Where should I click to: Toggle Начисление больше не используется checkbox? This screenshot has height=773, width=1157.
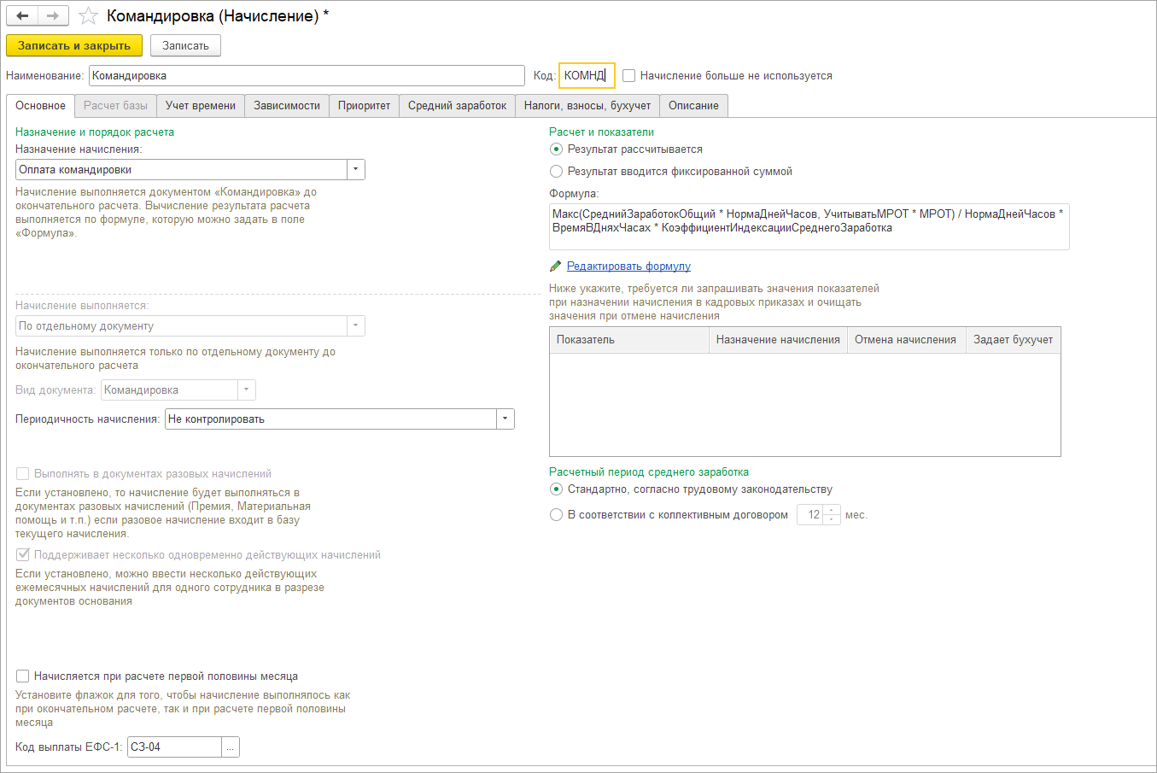pyautogui.click(x=629, y=76)
